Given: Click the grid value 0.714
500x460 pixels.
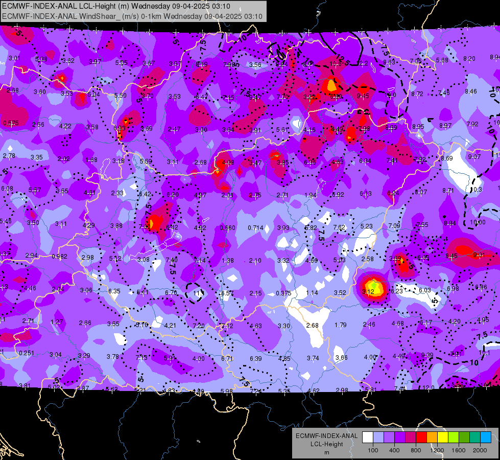Looking at the screenshot, I should (x=256, y=228).
